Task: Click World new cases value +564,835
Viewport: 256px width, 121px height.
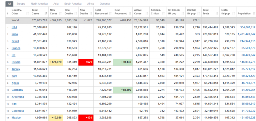Action: [x=56, y=20]
